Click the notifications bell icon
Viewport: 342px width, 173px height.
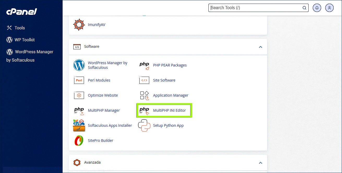tap(317, 8)
